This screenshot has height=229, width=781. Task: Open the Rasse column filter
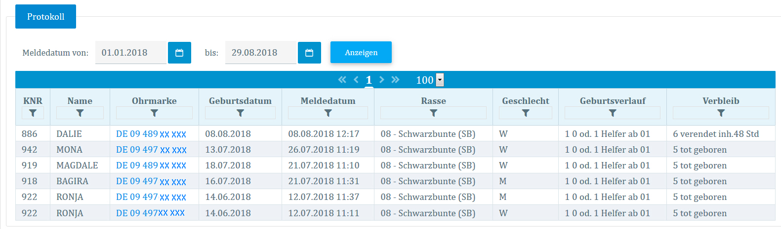point(433,113)
